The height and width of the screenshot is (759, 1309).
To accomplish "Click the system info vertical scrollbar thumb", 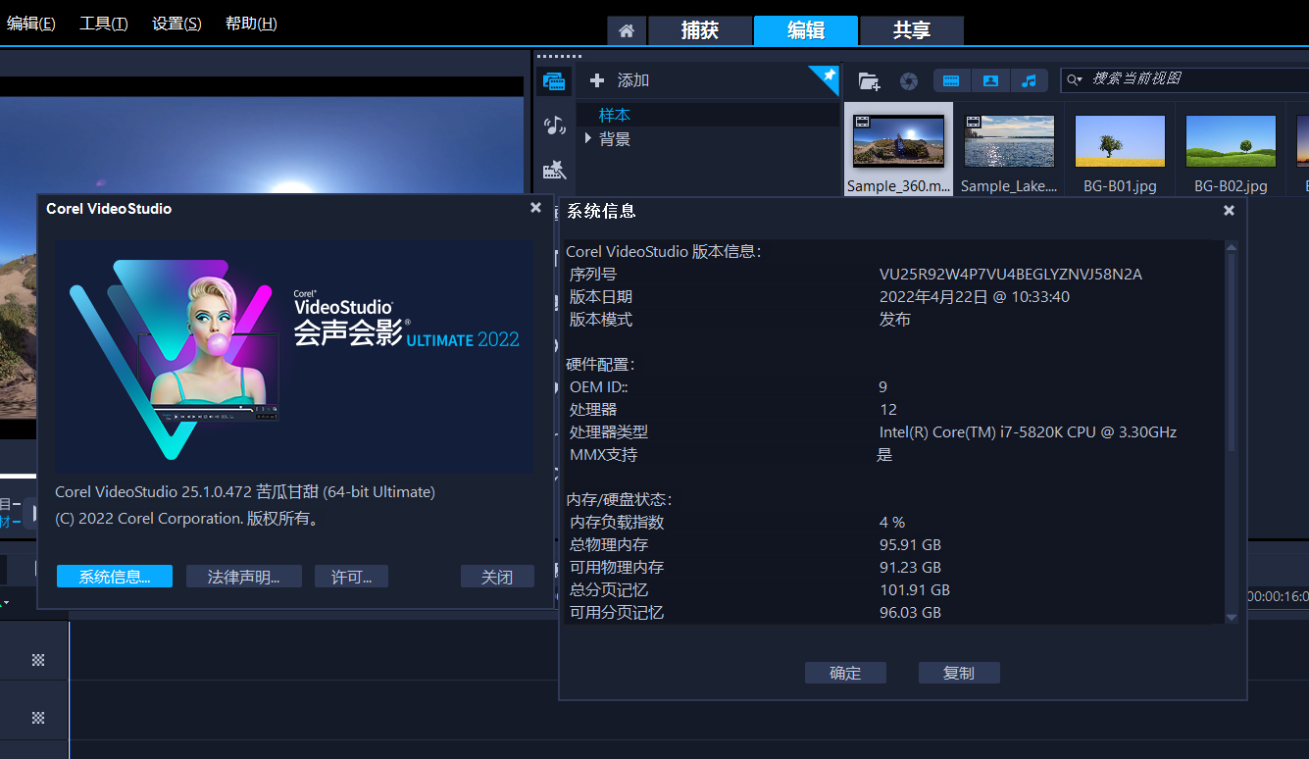I will [x=1232, y=353].
